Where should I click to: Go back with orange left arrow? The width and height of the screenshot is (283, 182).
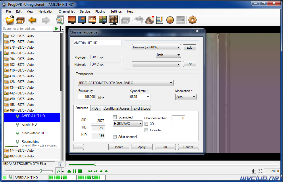click(32, 20)
